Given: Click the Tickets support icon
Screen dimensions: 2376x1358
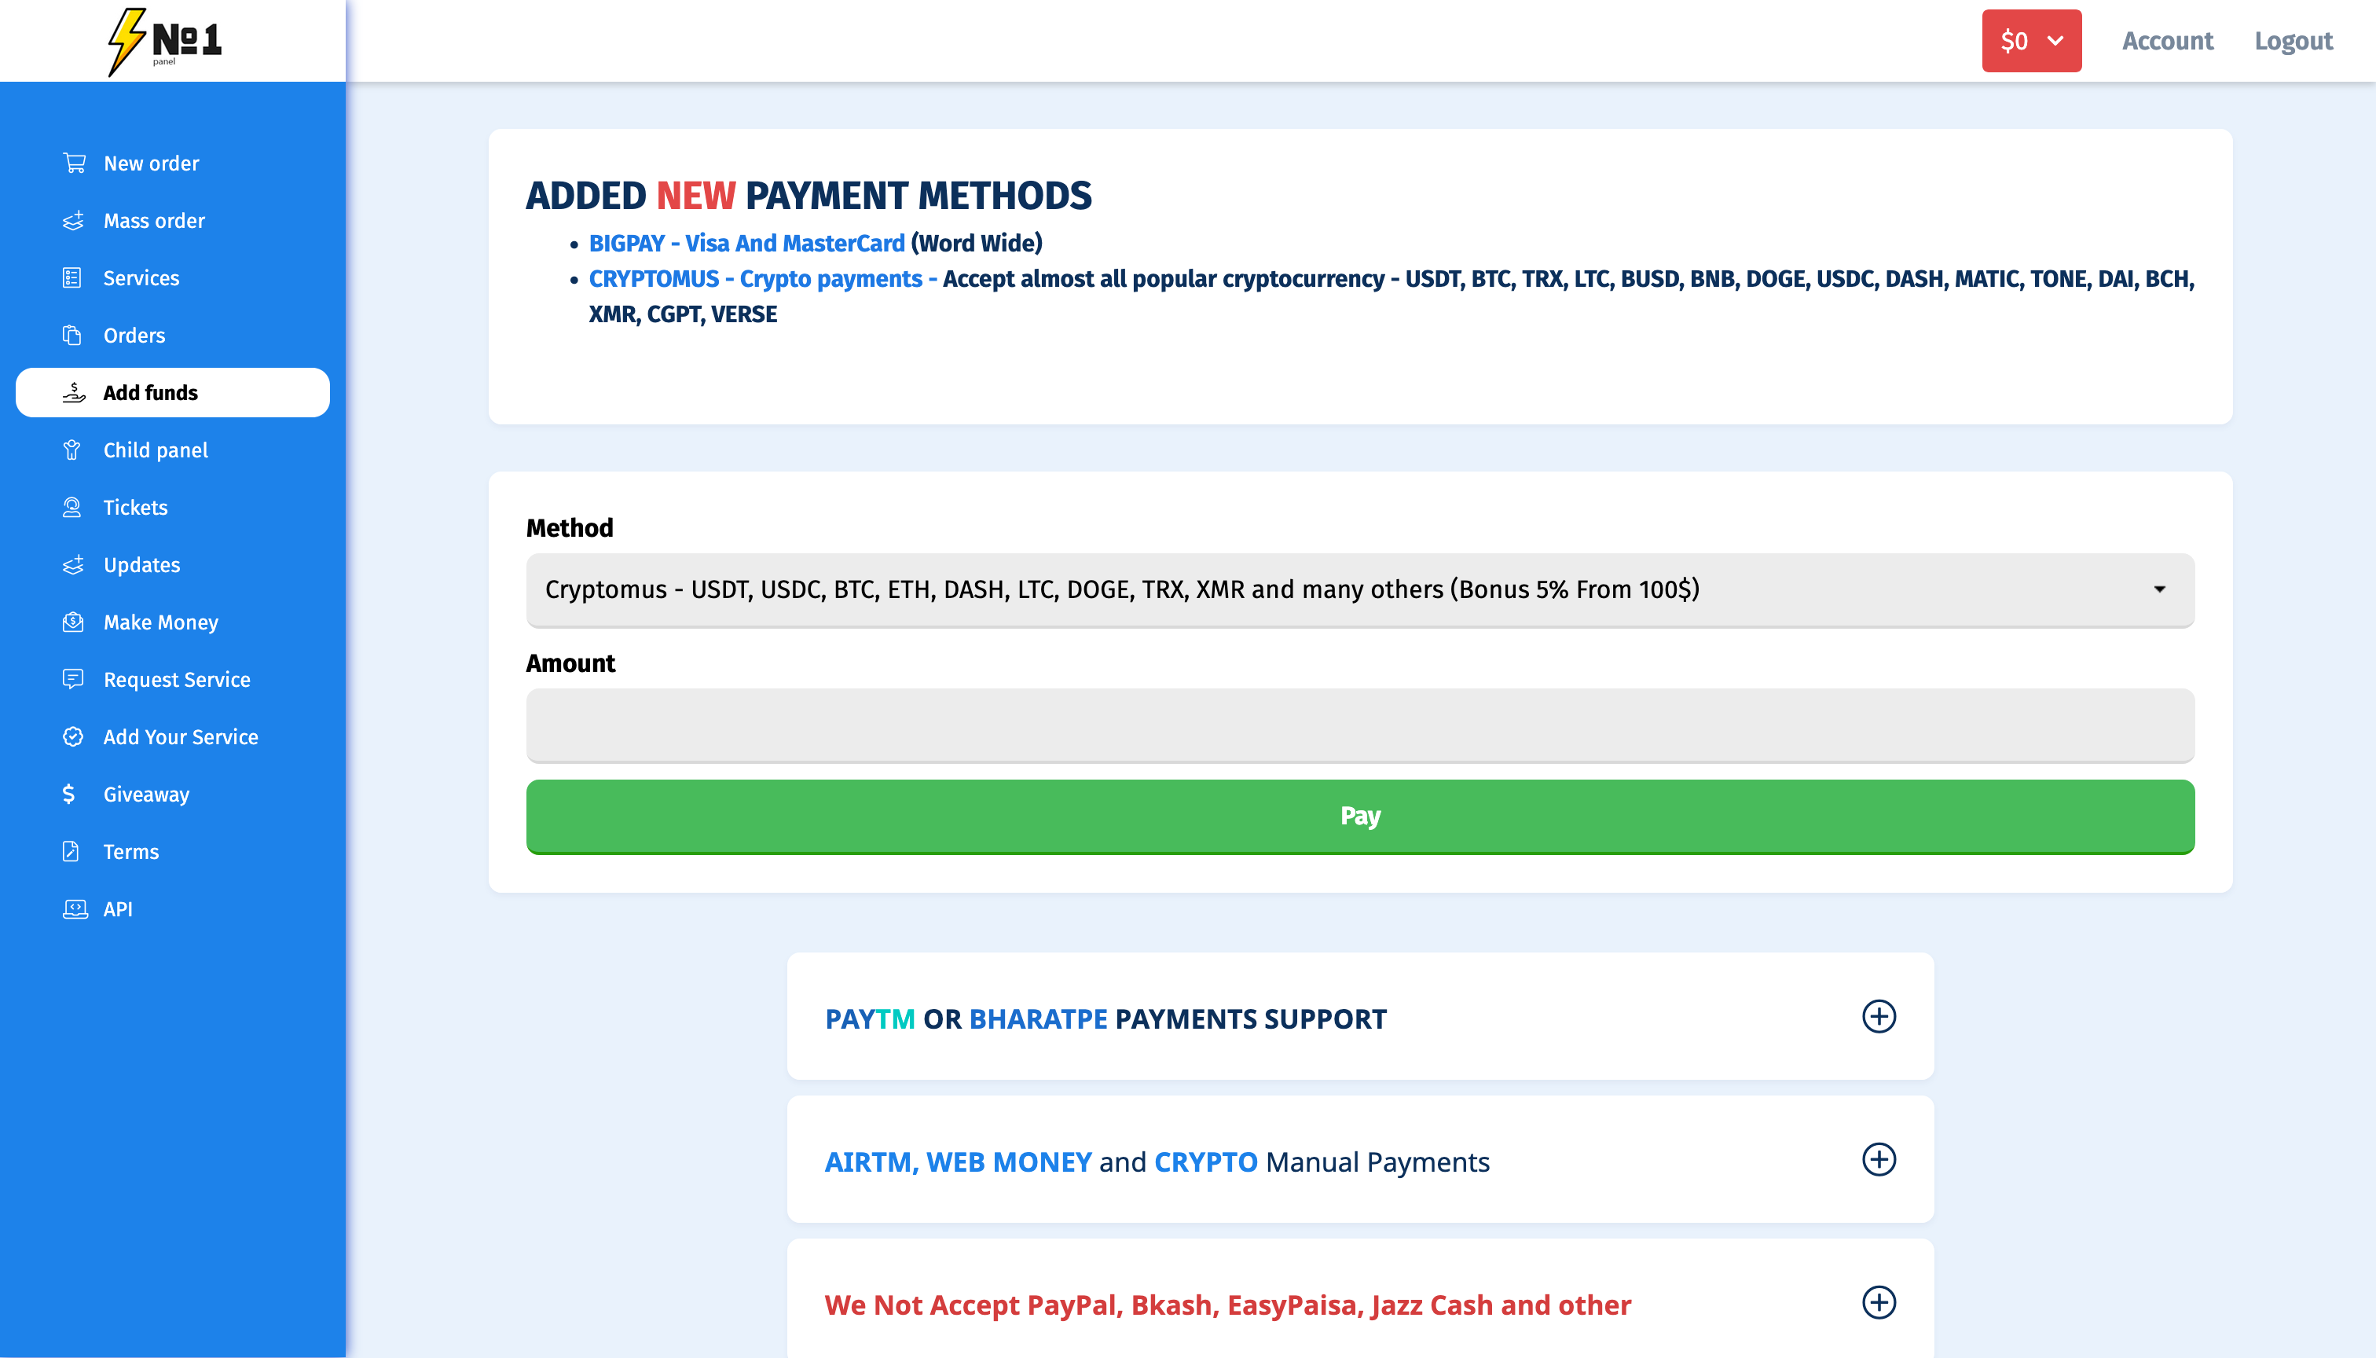Looking at the screenshot, I should (x=71, y=508).
